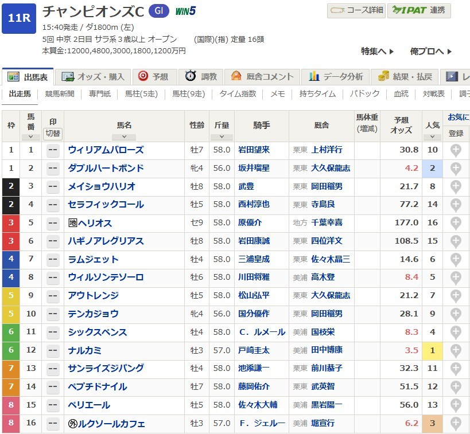Screen dimensions: 470x434
Task: Open the sort arrow under 斤量 header
Action: (221, 137)
